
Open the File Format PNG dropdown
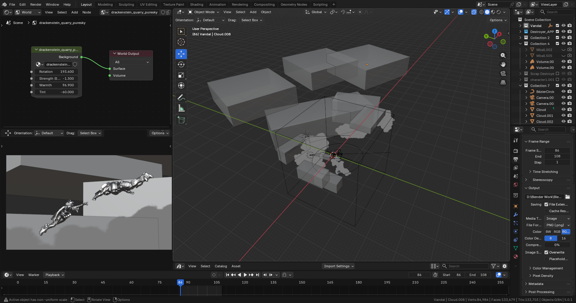[557, 225]
